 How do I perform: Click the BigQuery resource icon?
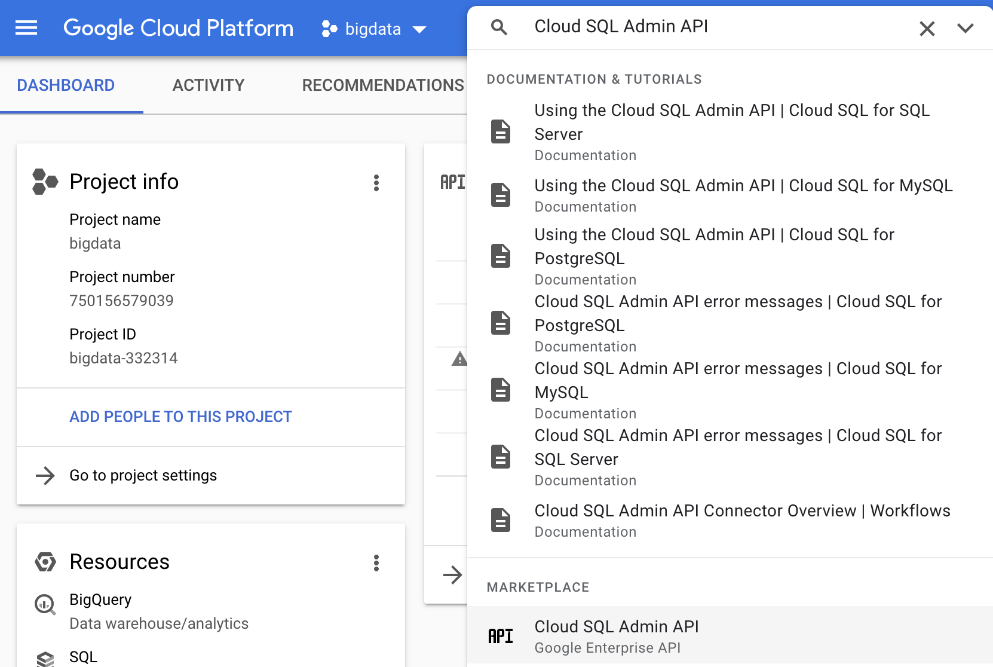45,605
